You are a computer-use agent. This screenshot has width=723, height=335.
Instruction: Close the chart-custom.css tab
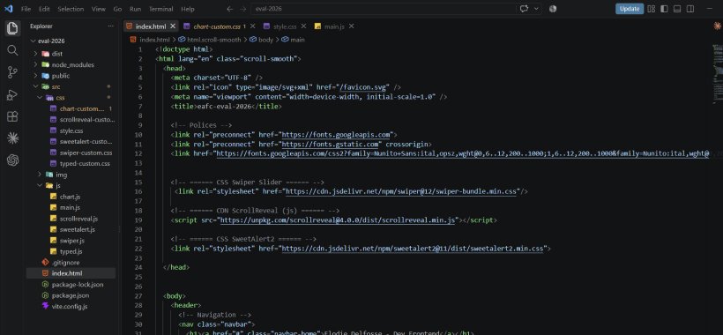coord(253,26)
